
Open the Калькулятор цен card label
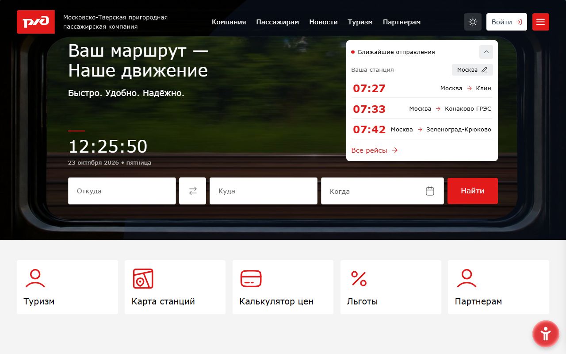coord(276,302)
